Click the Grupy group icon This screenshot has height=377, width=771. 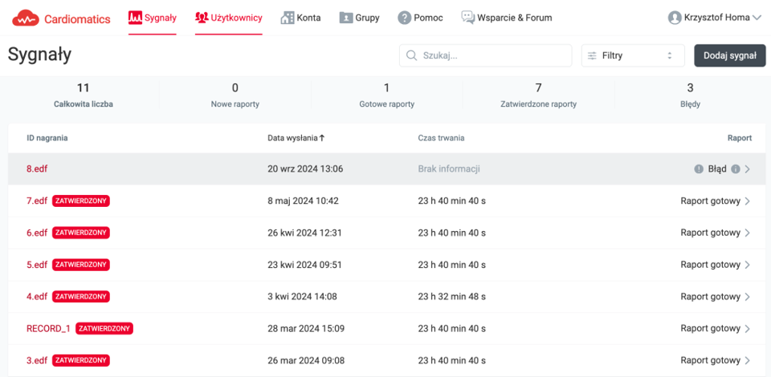tap(345, 18)
